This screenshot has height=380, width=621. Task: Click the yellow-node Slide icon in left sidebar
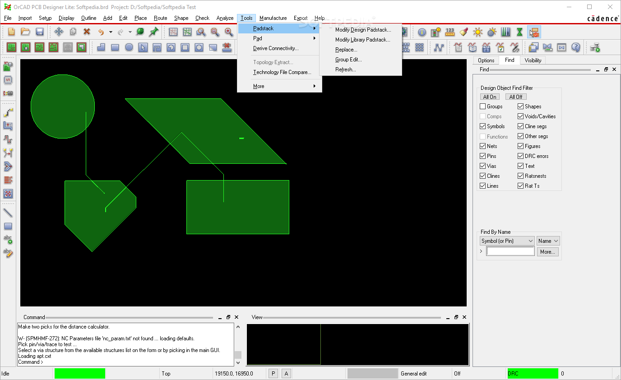pyautogui.click(x=8, y=153)
